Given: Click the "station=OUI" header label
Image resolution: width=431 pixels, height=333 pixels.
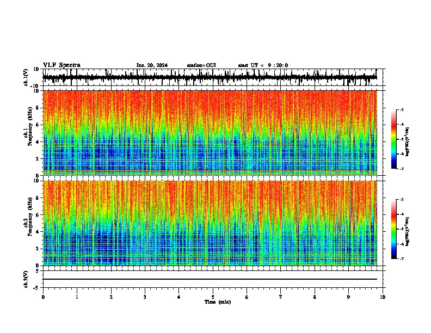Looking at the screenshot, I should (x=201, y=65).
